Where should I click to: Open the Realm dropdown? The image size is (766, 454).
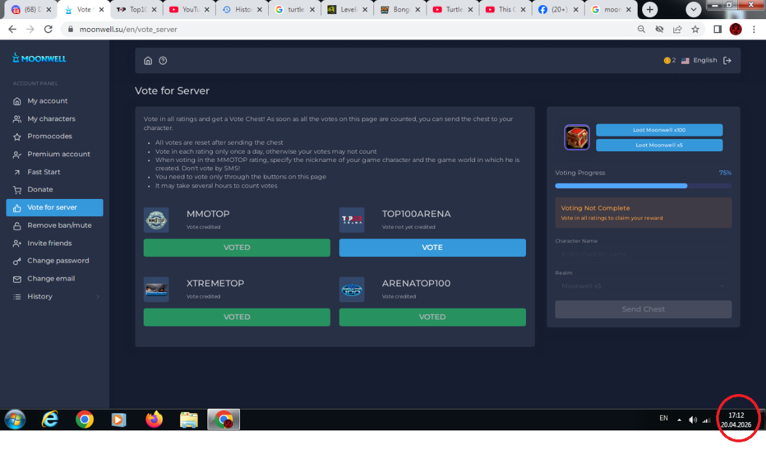(643, 286)
